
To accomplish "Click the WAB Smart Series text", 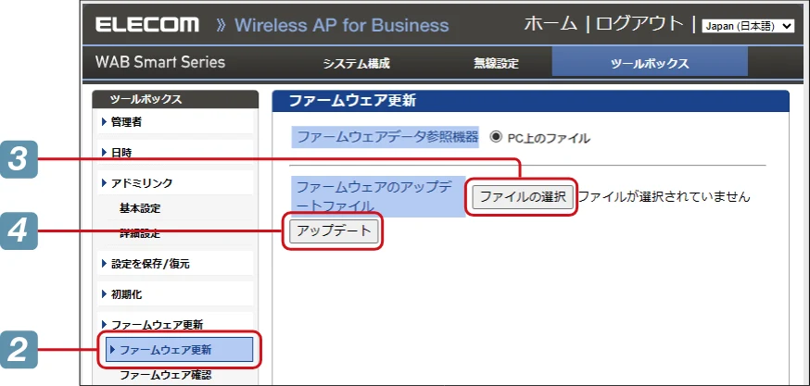I will (x=160, y=62).
